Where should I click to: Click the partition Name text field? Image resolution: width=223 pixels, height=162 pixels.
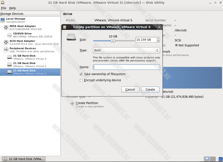(x=126, y=67)
